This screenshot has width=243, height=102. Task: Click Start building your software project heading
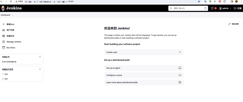click(122, 44)
